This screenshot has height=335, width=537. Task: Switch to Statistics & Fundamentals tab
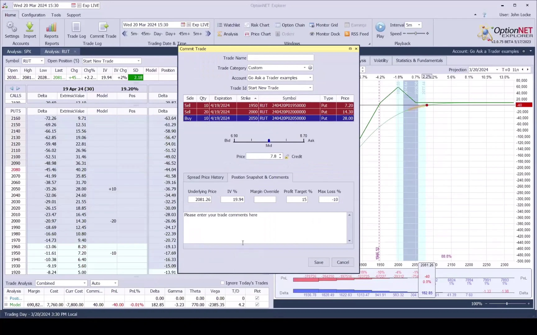(419, 60)
